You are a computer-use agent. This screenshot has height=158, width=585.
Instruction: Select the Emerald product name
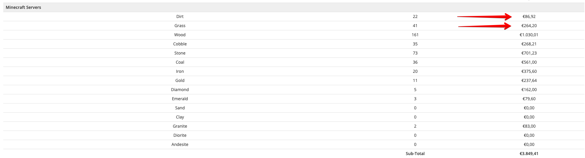coord(180,99)
